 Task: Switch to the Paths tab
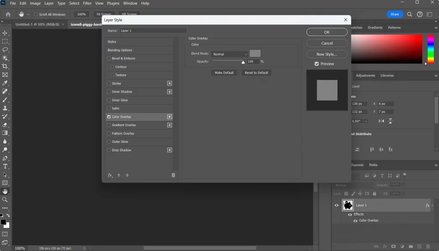[373, 165]
